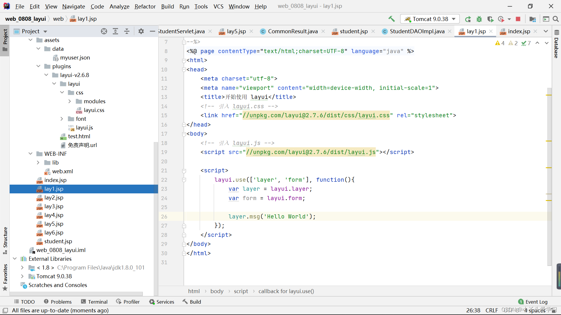Switch to the StudentDAOImpl.java tab
This screenshot has width=561, height=315.
(417, 31)
